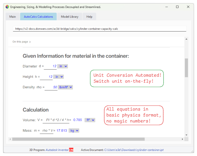
Task: Click the vertical scrollbar down arrow
Action: click(187, 135)
